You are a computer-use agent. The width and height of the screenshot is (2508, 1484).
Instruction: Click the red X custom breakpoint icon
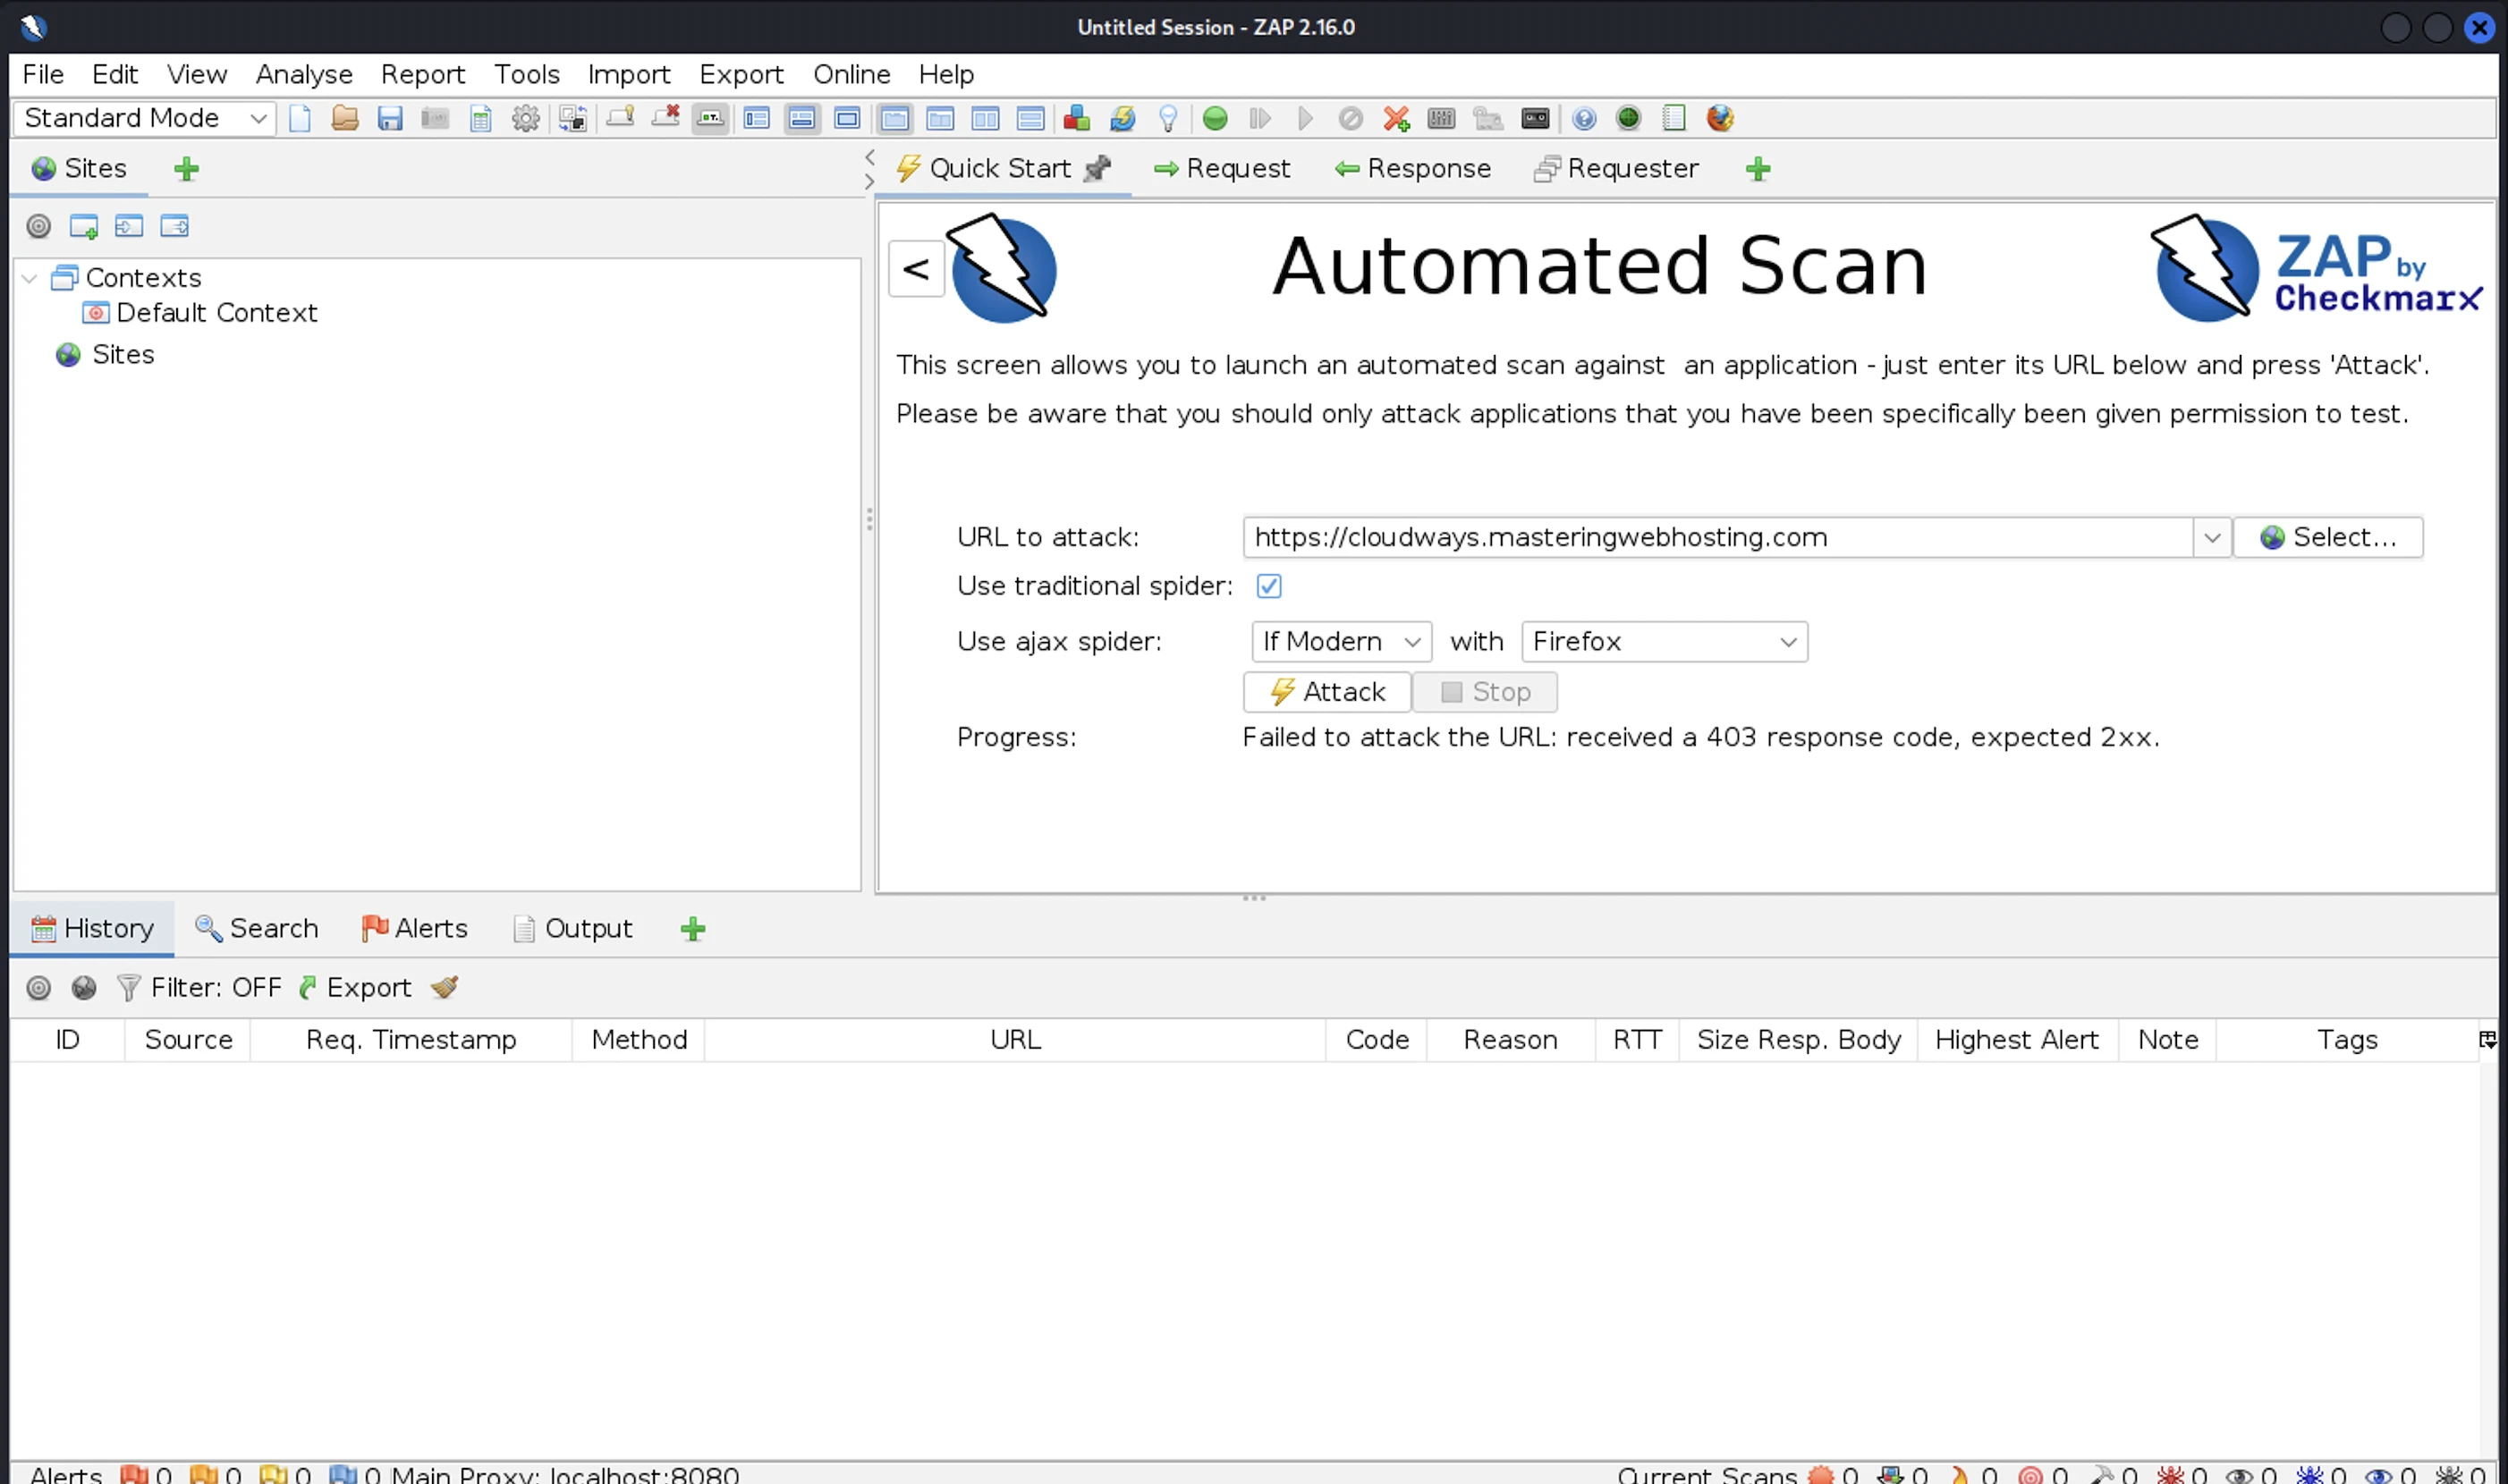pyautogui.click(x=1395, y=118)
